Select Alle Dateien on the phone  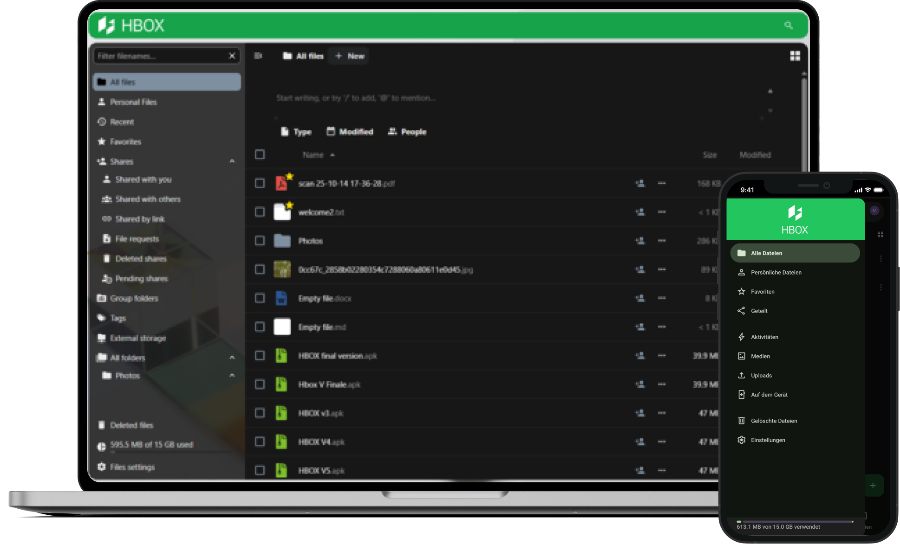coord(795,253)
